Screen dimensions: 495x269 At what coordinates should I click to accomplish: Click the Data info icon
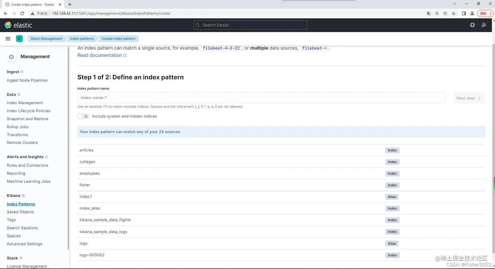(19, 94)
